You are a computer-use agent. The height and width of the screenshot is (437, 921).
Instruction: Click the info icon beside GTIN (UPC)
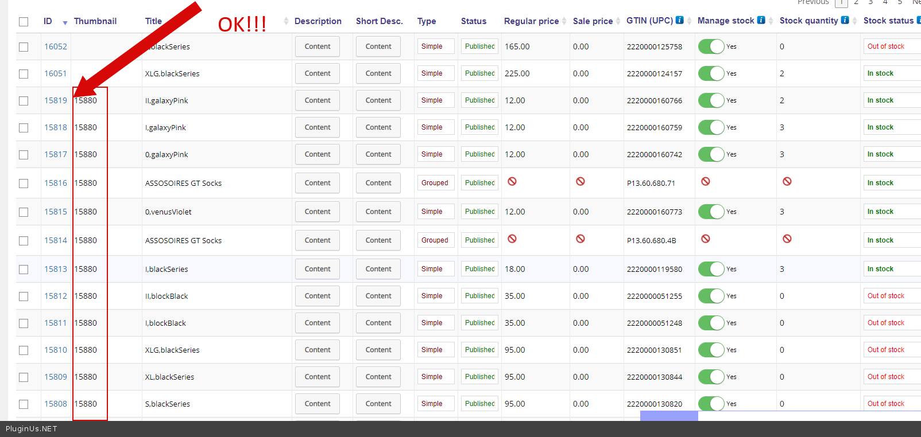[680, 20]
